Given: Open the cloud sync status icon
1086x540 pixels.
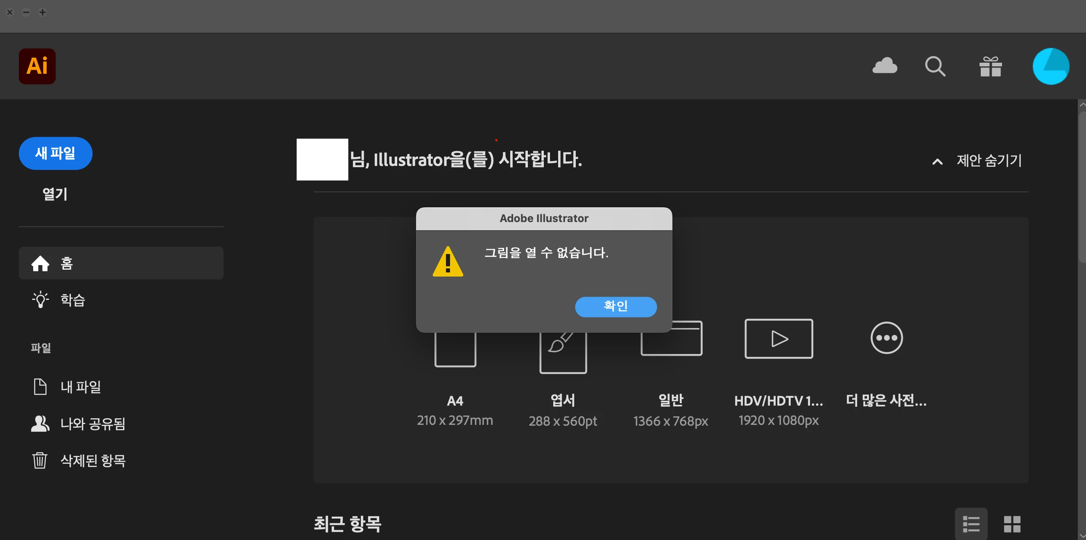Looking at the screenshot, I should coord(885,66).
